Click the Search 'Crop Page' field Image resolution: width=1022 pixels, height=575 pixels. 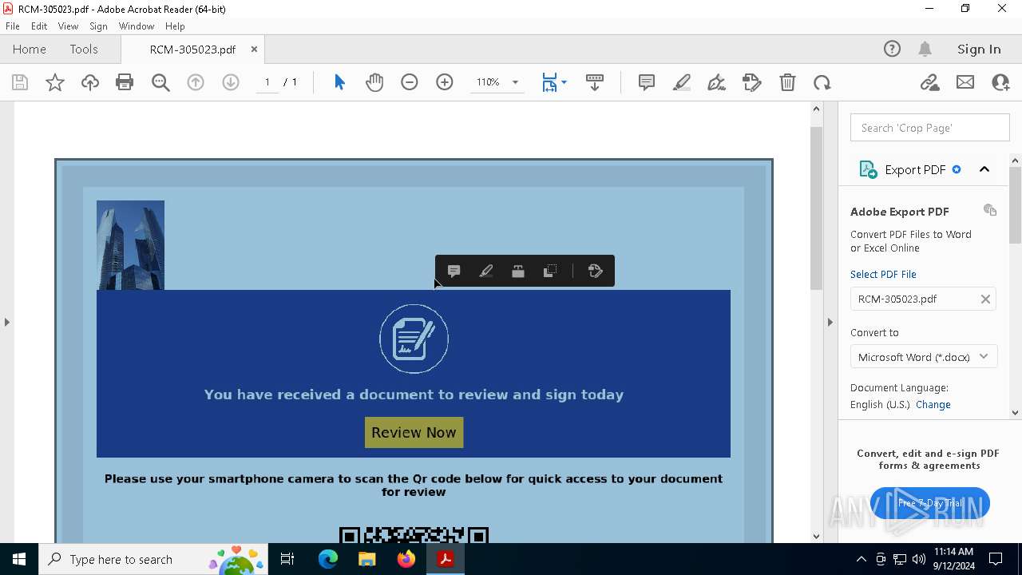pyautogui.click(x=930, y=128)
